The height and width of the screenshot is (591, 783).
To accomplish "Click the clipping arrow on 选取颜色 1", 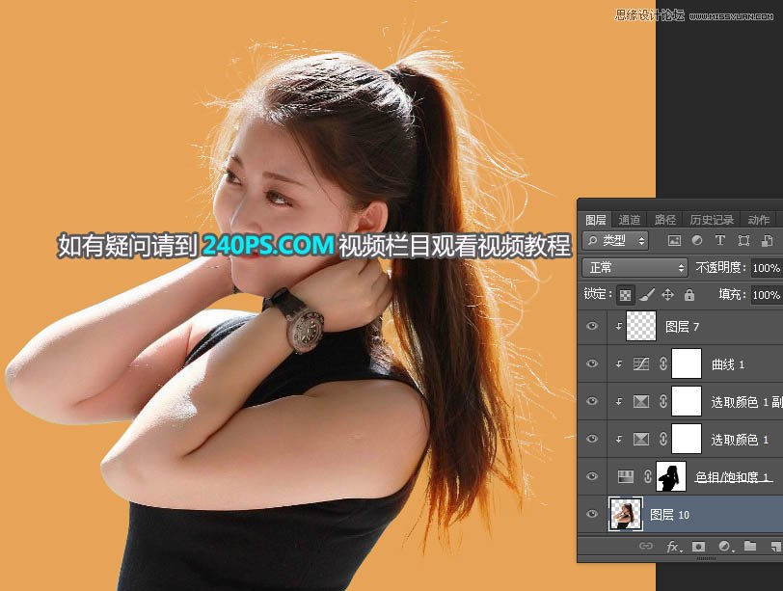I will pos(619,439).
